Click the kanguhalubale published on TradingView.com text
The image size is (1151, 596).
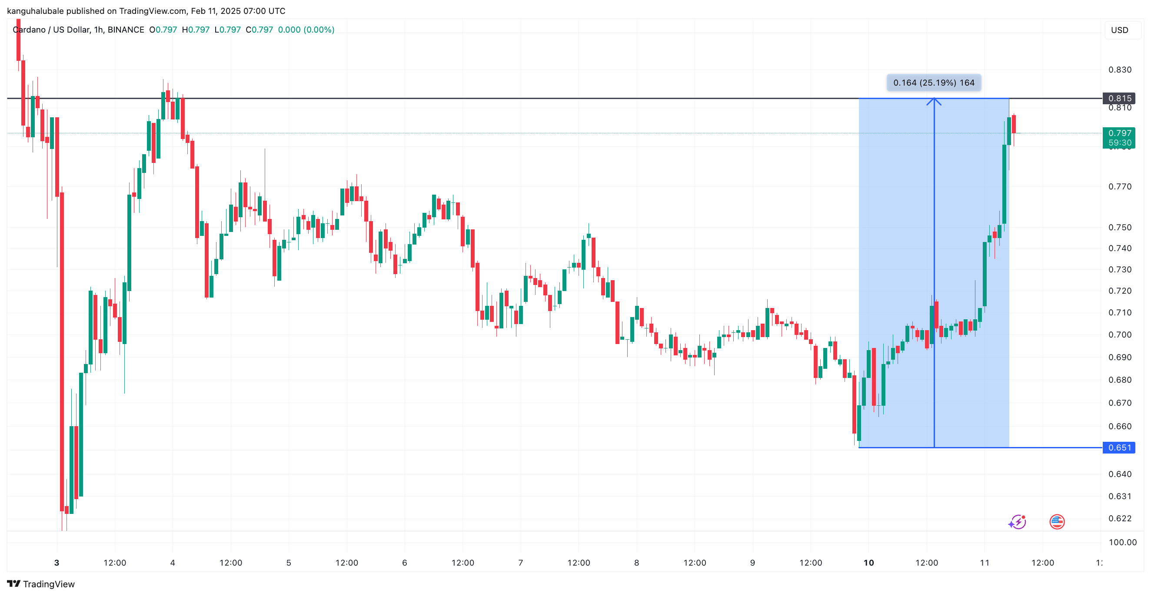pos(146,11)
